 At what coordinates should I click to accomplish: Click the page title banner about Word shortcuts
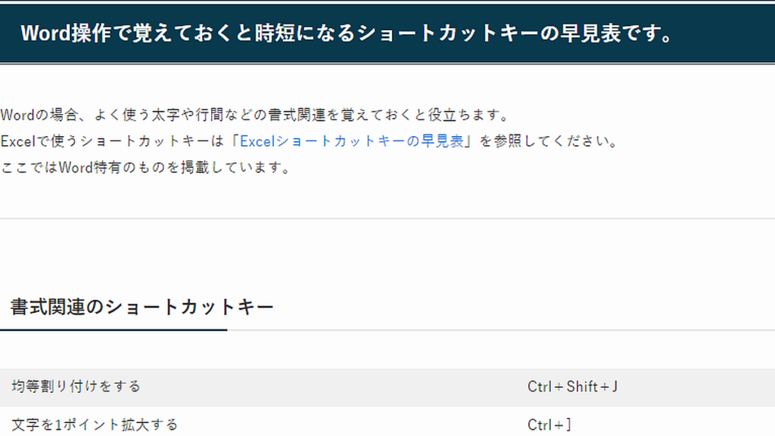387,33
